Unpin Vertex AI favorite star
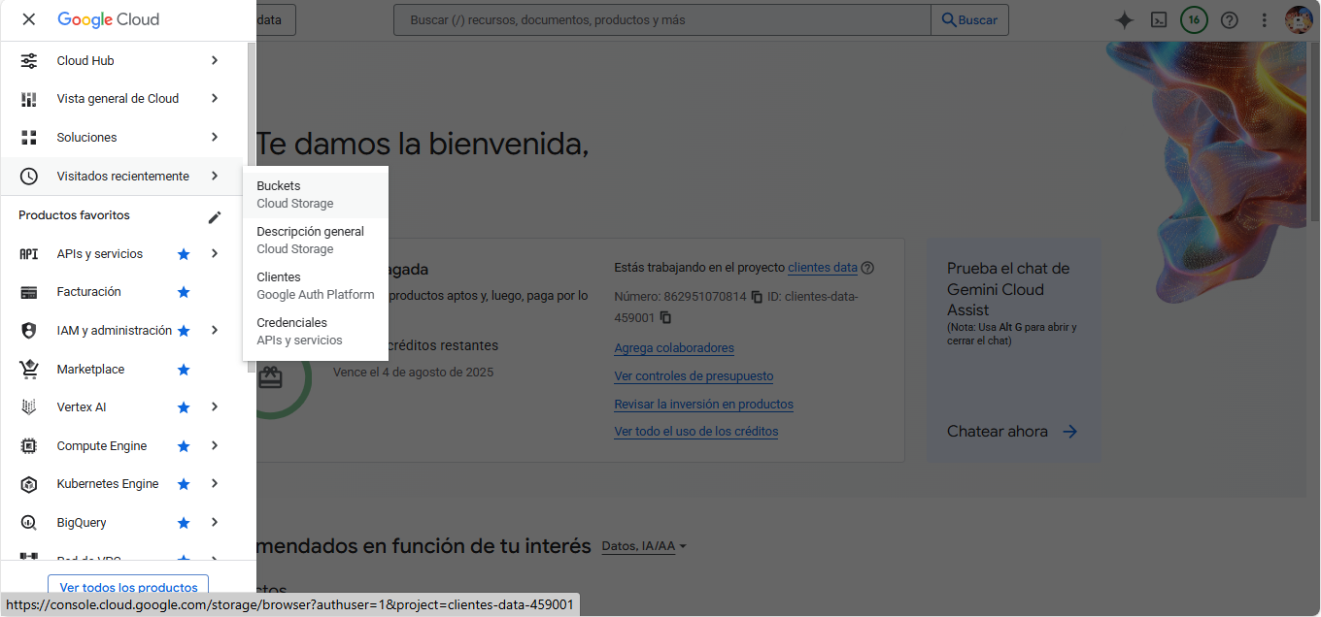This screenshot has width=1321, height=617. pos(184,407)
